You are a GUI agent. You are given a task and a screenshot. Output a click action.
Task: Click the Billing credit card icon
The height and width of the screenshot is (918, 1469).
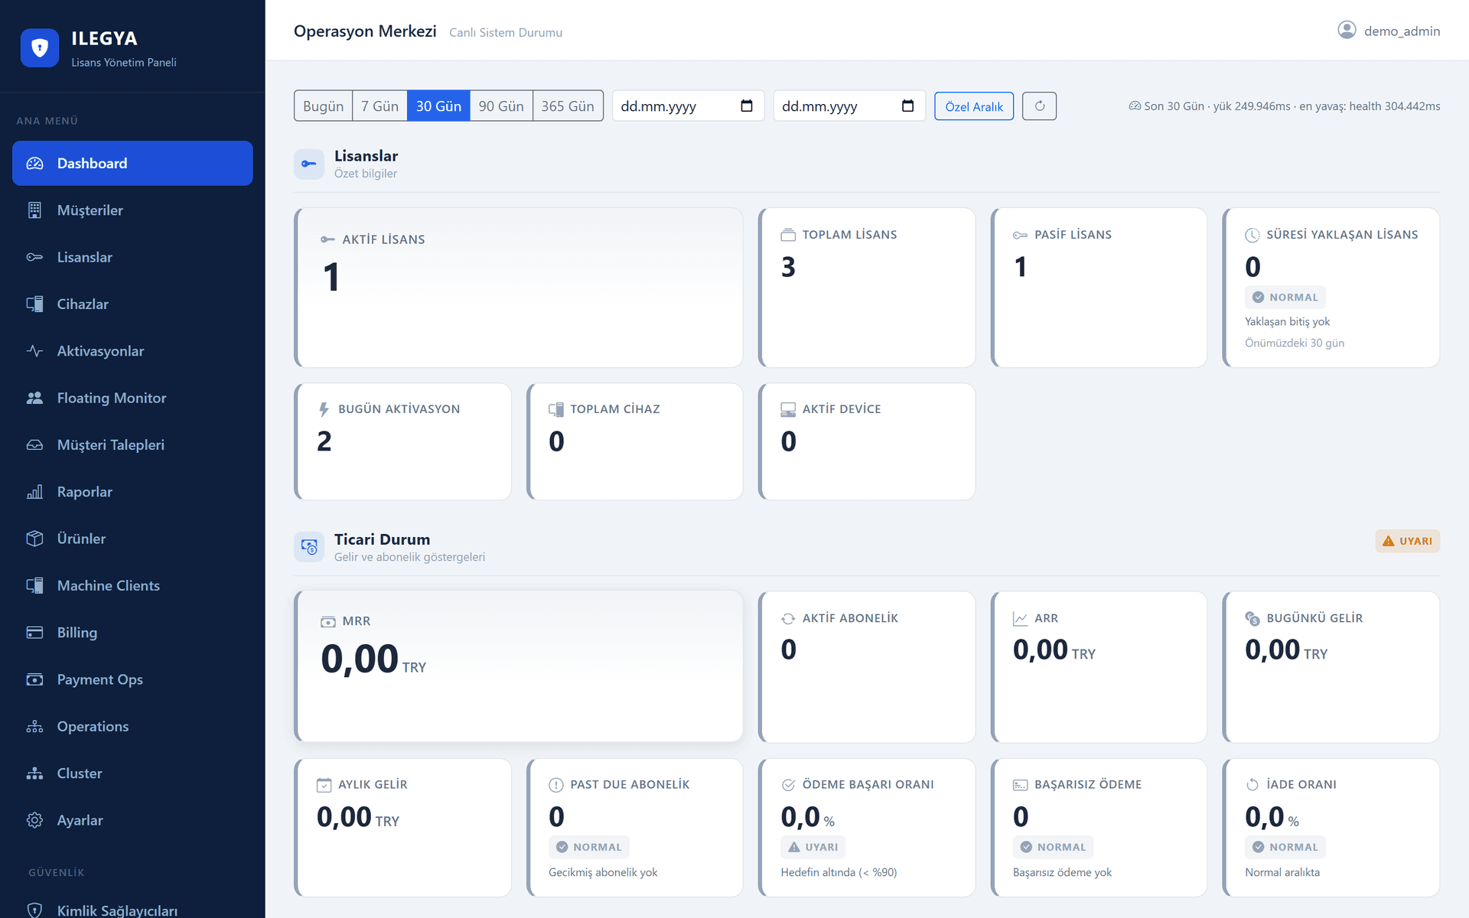(35, 633)
